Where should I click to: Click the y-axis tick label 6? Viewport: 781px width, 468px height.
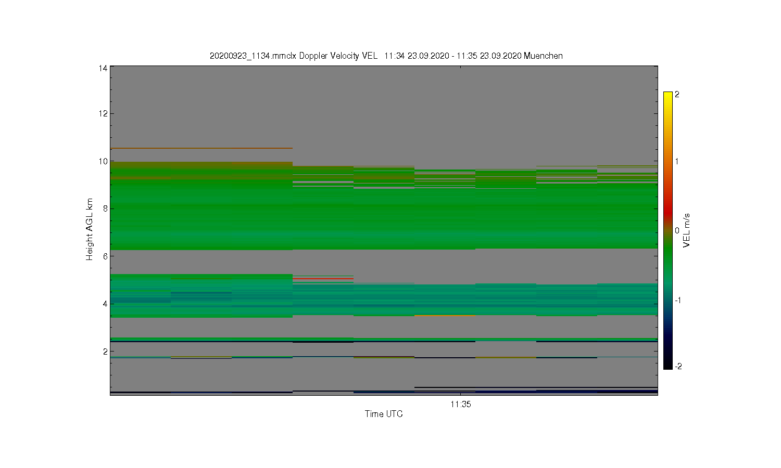[x=105, y=256]
